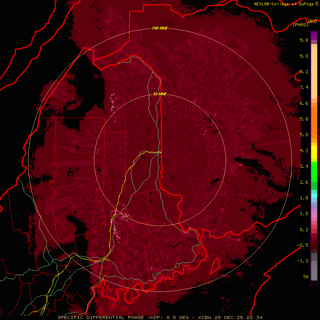This screenshot has width=320, height=320.
Task: Pick the purple segment atop the color bar
Action: coord(314,36)
